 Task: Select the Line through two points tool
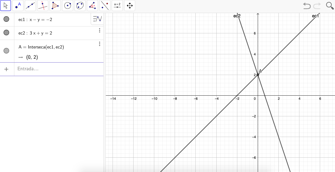point(30,5)
